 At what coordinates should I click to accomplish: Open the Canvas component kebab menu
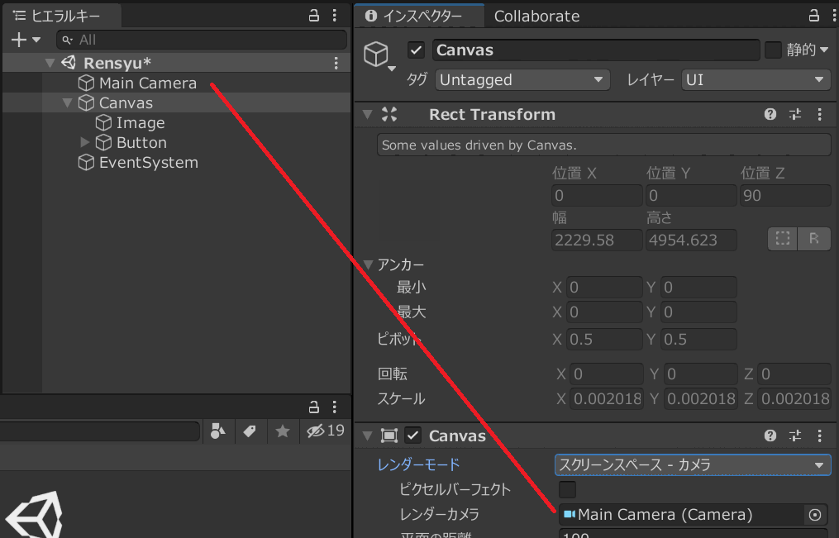pyautogui.click(x=819, y=436)
